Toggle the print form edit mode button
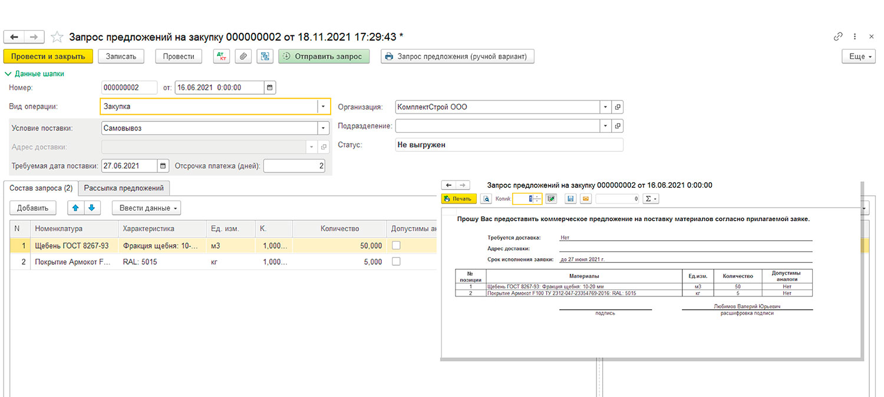 click(x=551, y=199)
